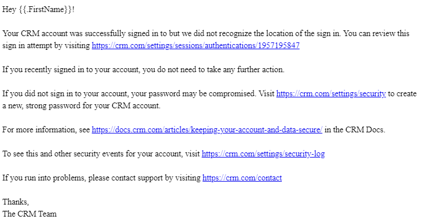Click the "in the CRM Docs." text

point(355,129)
